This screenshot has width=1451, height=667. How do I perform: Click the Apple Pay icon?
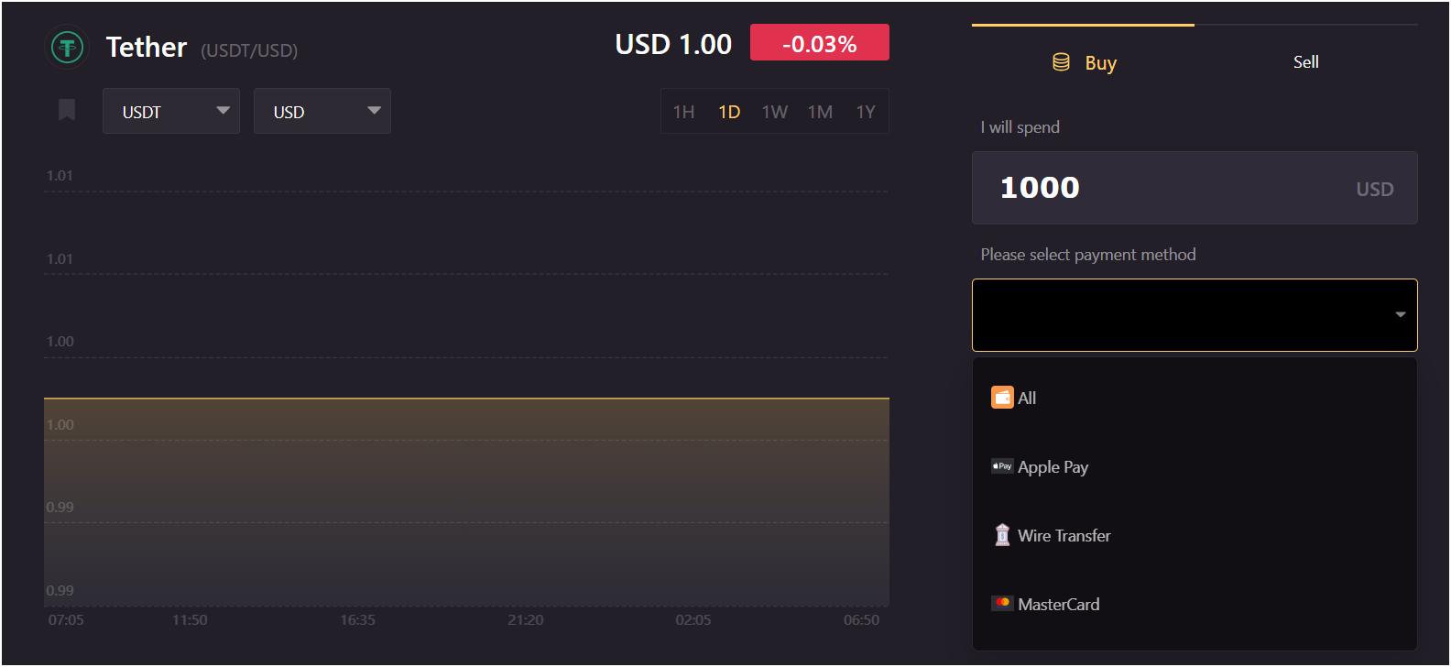coord(1002,466)
